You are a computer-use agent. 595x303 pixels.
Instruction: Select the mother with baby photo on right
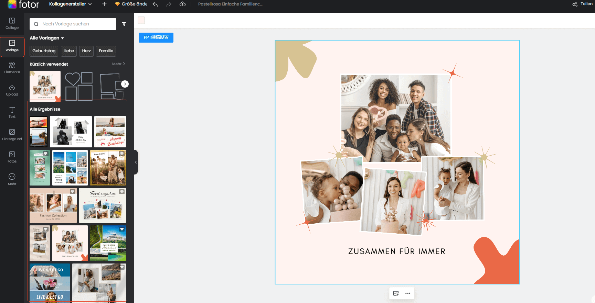click(453, 188)
